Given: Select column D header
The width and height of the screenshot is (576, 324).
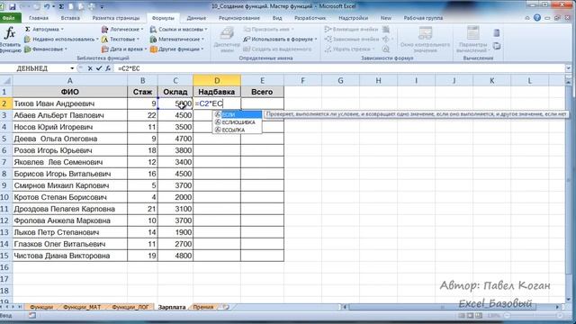Looking at the screenshot, I should click(x=217, y=80).
